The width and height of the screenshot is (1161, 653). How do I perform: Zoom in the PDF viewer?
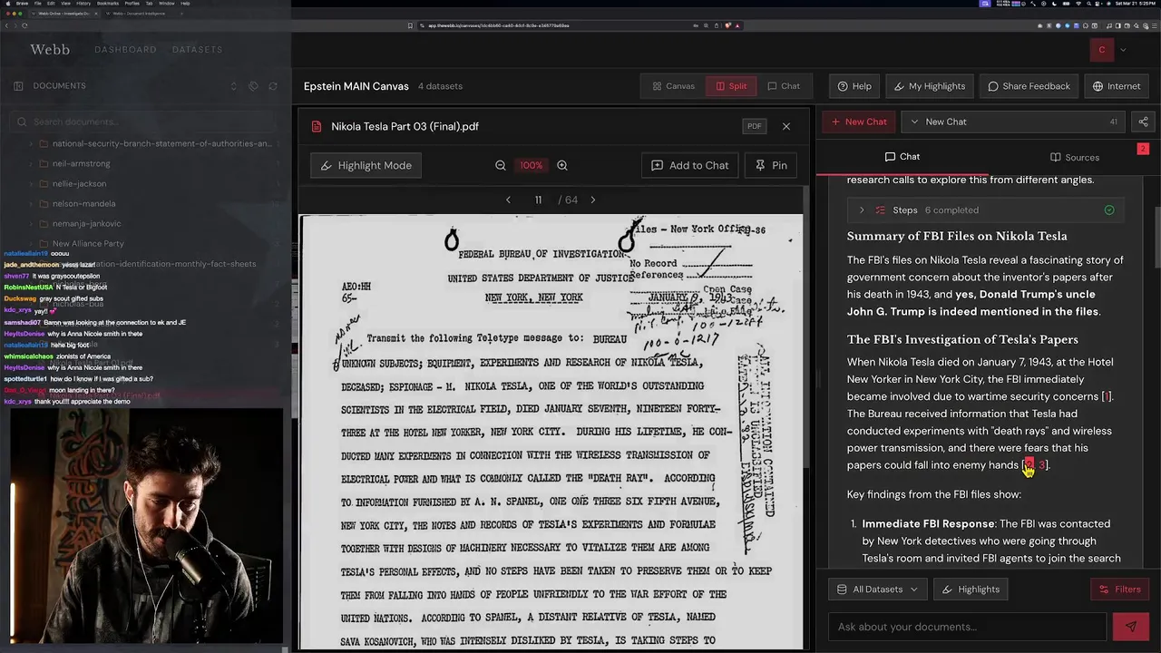pyautogui.click(x=562, y=165)
